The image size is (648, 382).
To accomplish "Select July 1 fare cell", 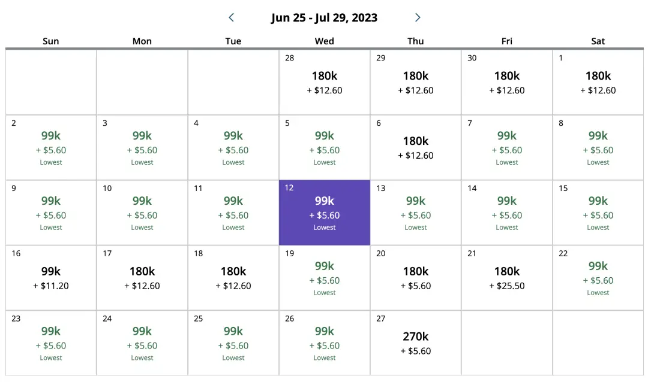I will [x=598, y=82].
